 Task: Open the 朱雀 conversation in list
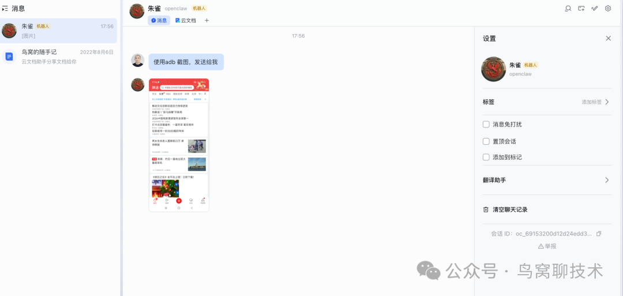click(x=59, y=31)
